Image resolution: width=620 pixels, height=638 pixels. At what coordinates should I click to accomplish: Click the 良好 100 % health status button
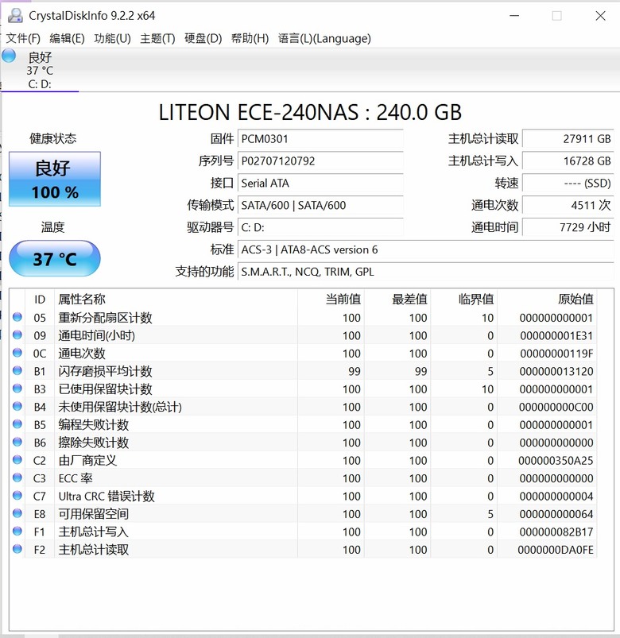(x=55, y=179)
